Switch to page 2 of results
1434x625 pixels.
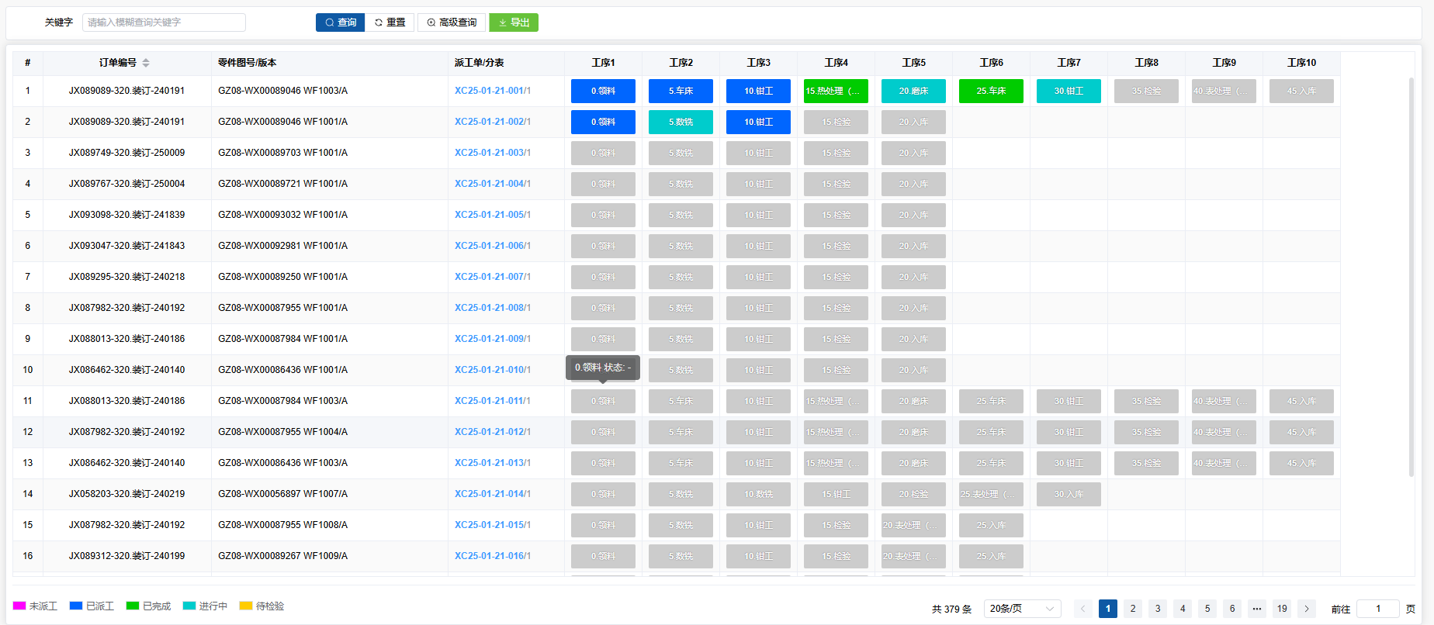click(x=1133, y=609)
